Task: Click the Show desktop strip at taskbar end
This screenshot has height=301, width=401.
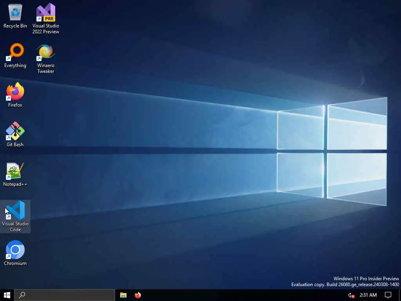Action: pyautogui.click(x=400, y=295)
